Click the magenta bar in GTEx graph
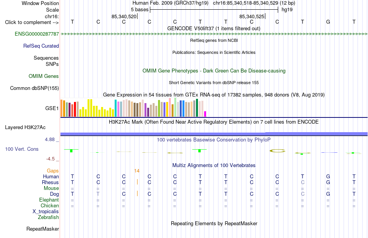Viewport: 368px width, 238px height. coord(205,114)
